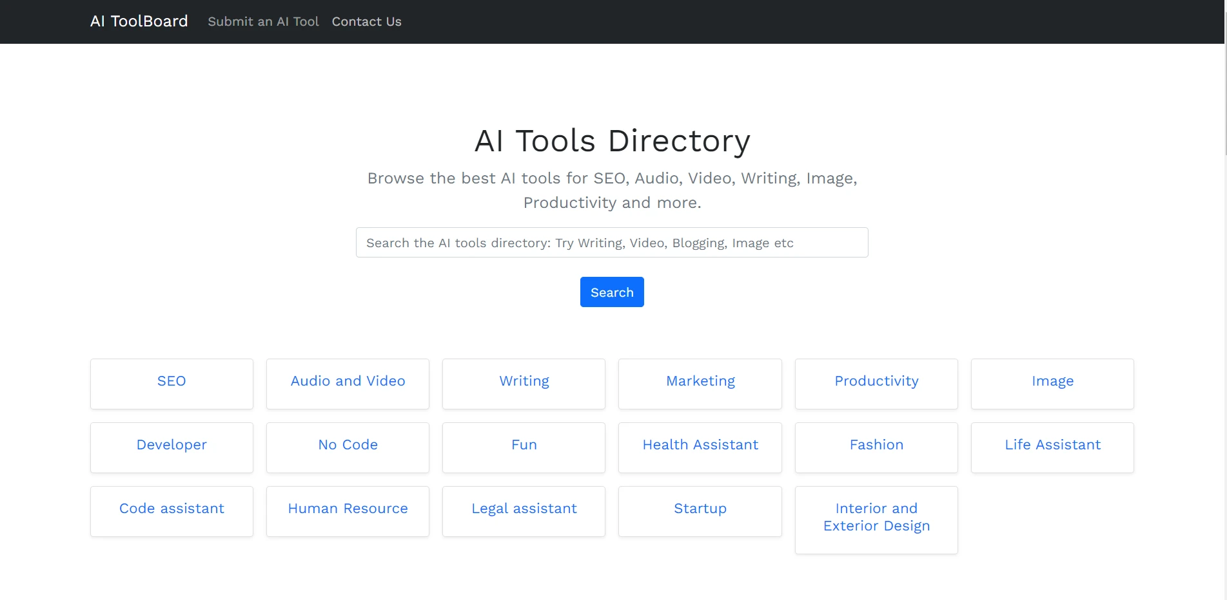Image resolution: width=1227 pixels, height=600 pixels.
Task: Click the AI ToolBoard logo link
Action: tap(139, 21)
